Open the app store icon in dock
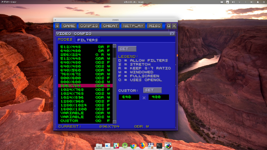Screen dimensions: 267x150 [x=151, y=146]
